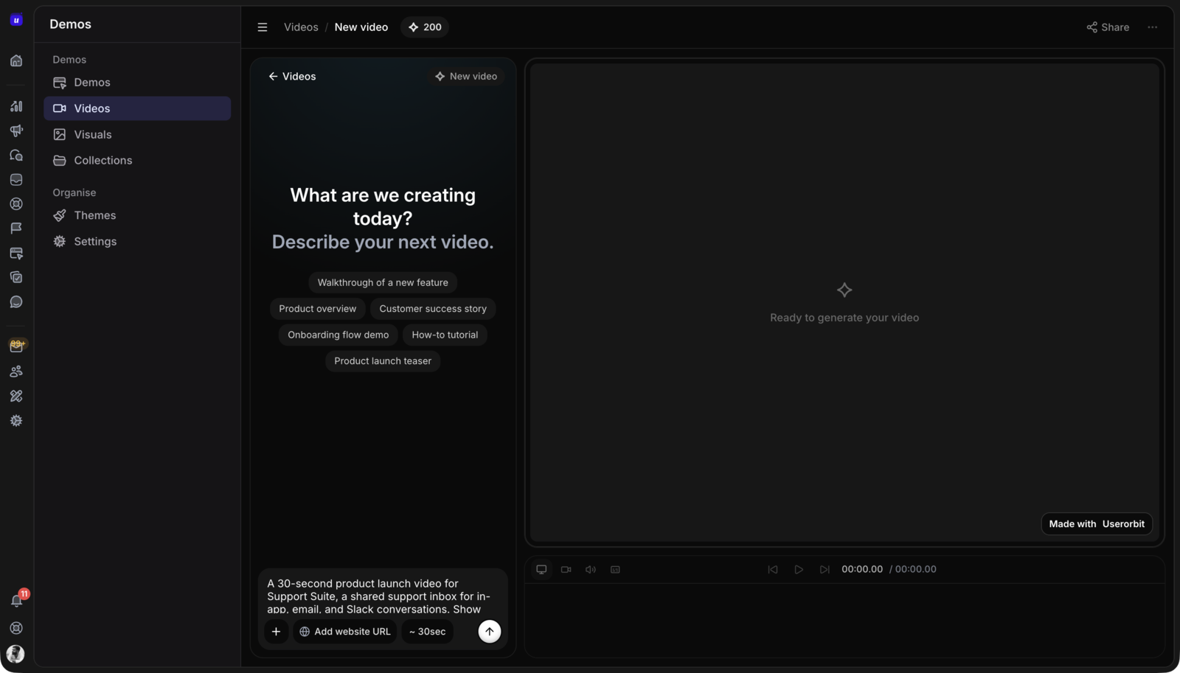This screenshot has height=673, width=1180.
Task: Choose 'Onboarding flow demo' suggestion chip
Action: 338,335
